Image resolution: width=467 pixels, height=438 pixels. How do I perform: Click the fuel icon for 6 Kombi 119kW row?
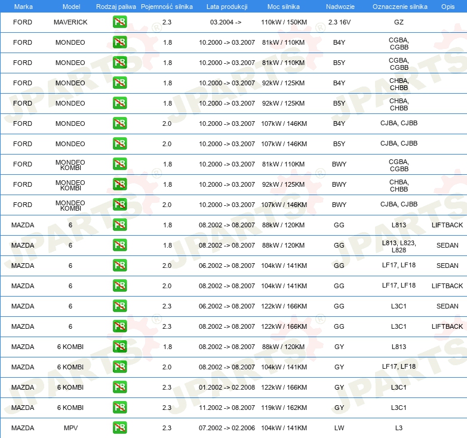[x=119, y=408]
